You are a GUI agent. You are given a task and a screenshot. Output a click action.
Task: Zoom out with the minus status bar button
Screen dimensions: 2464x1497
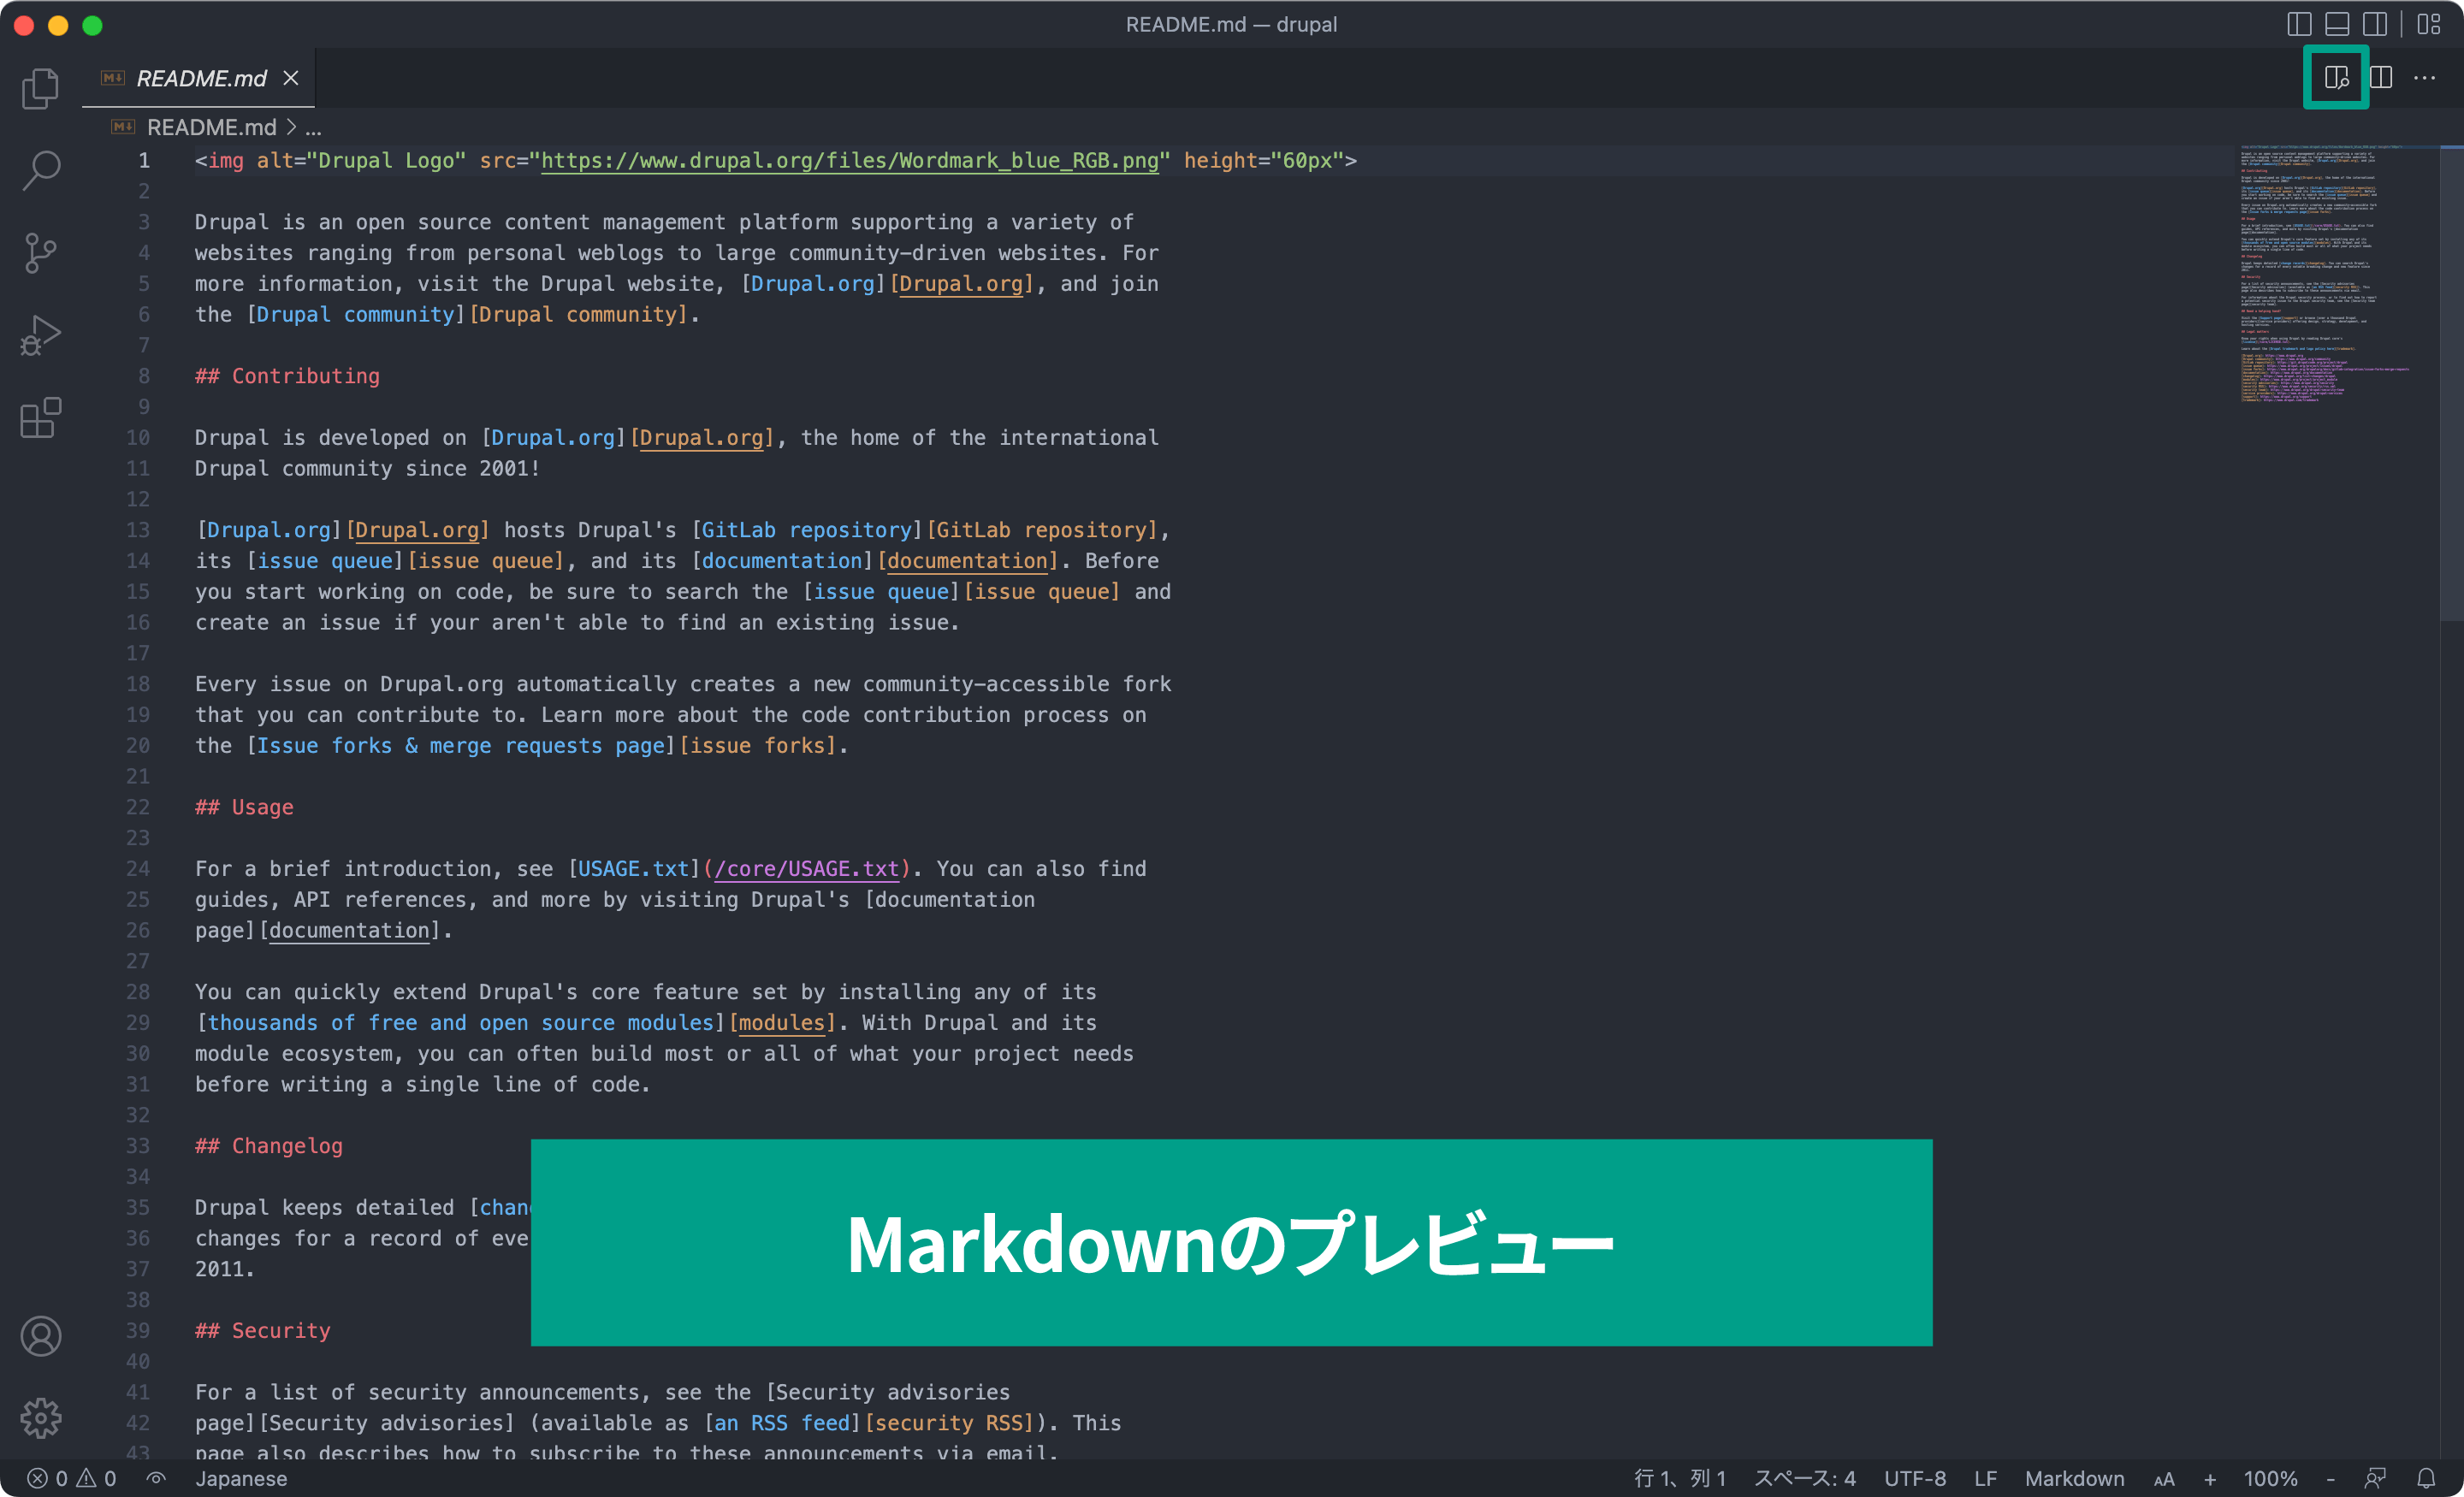tap(2331, 1479)
